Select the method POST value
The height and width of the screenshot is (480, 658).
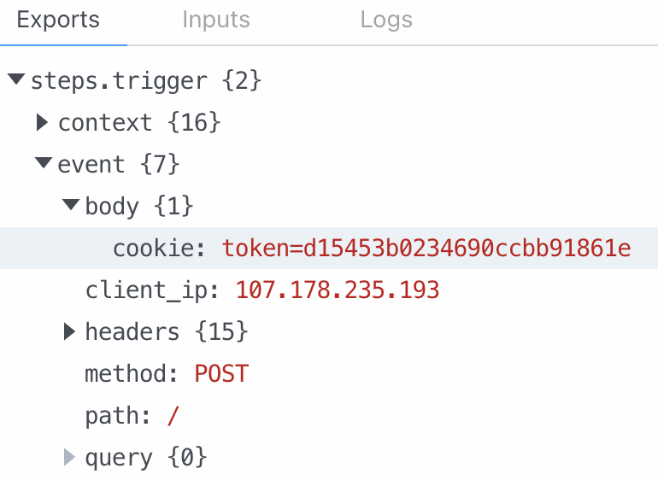pos(221,373)
